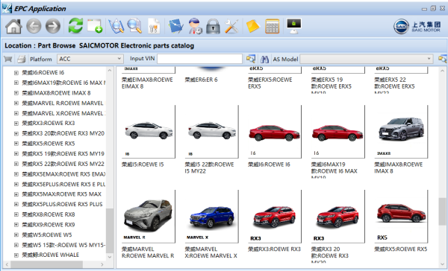
Task: Open the user settings person icon
Action: click(196, 26)
